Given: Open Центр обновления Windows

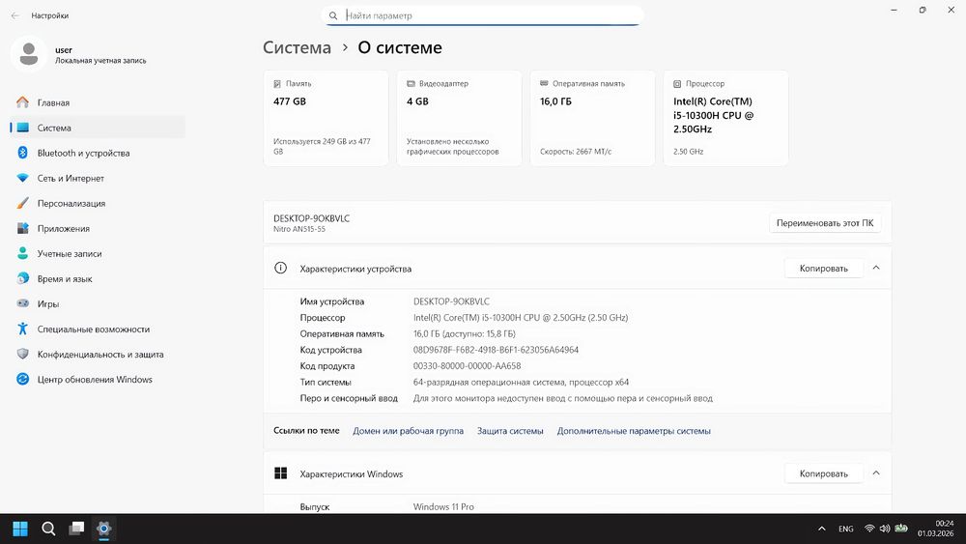Looking at the screenshot, I should point(98,380).
